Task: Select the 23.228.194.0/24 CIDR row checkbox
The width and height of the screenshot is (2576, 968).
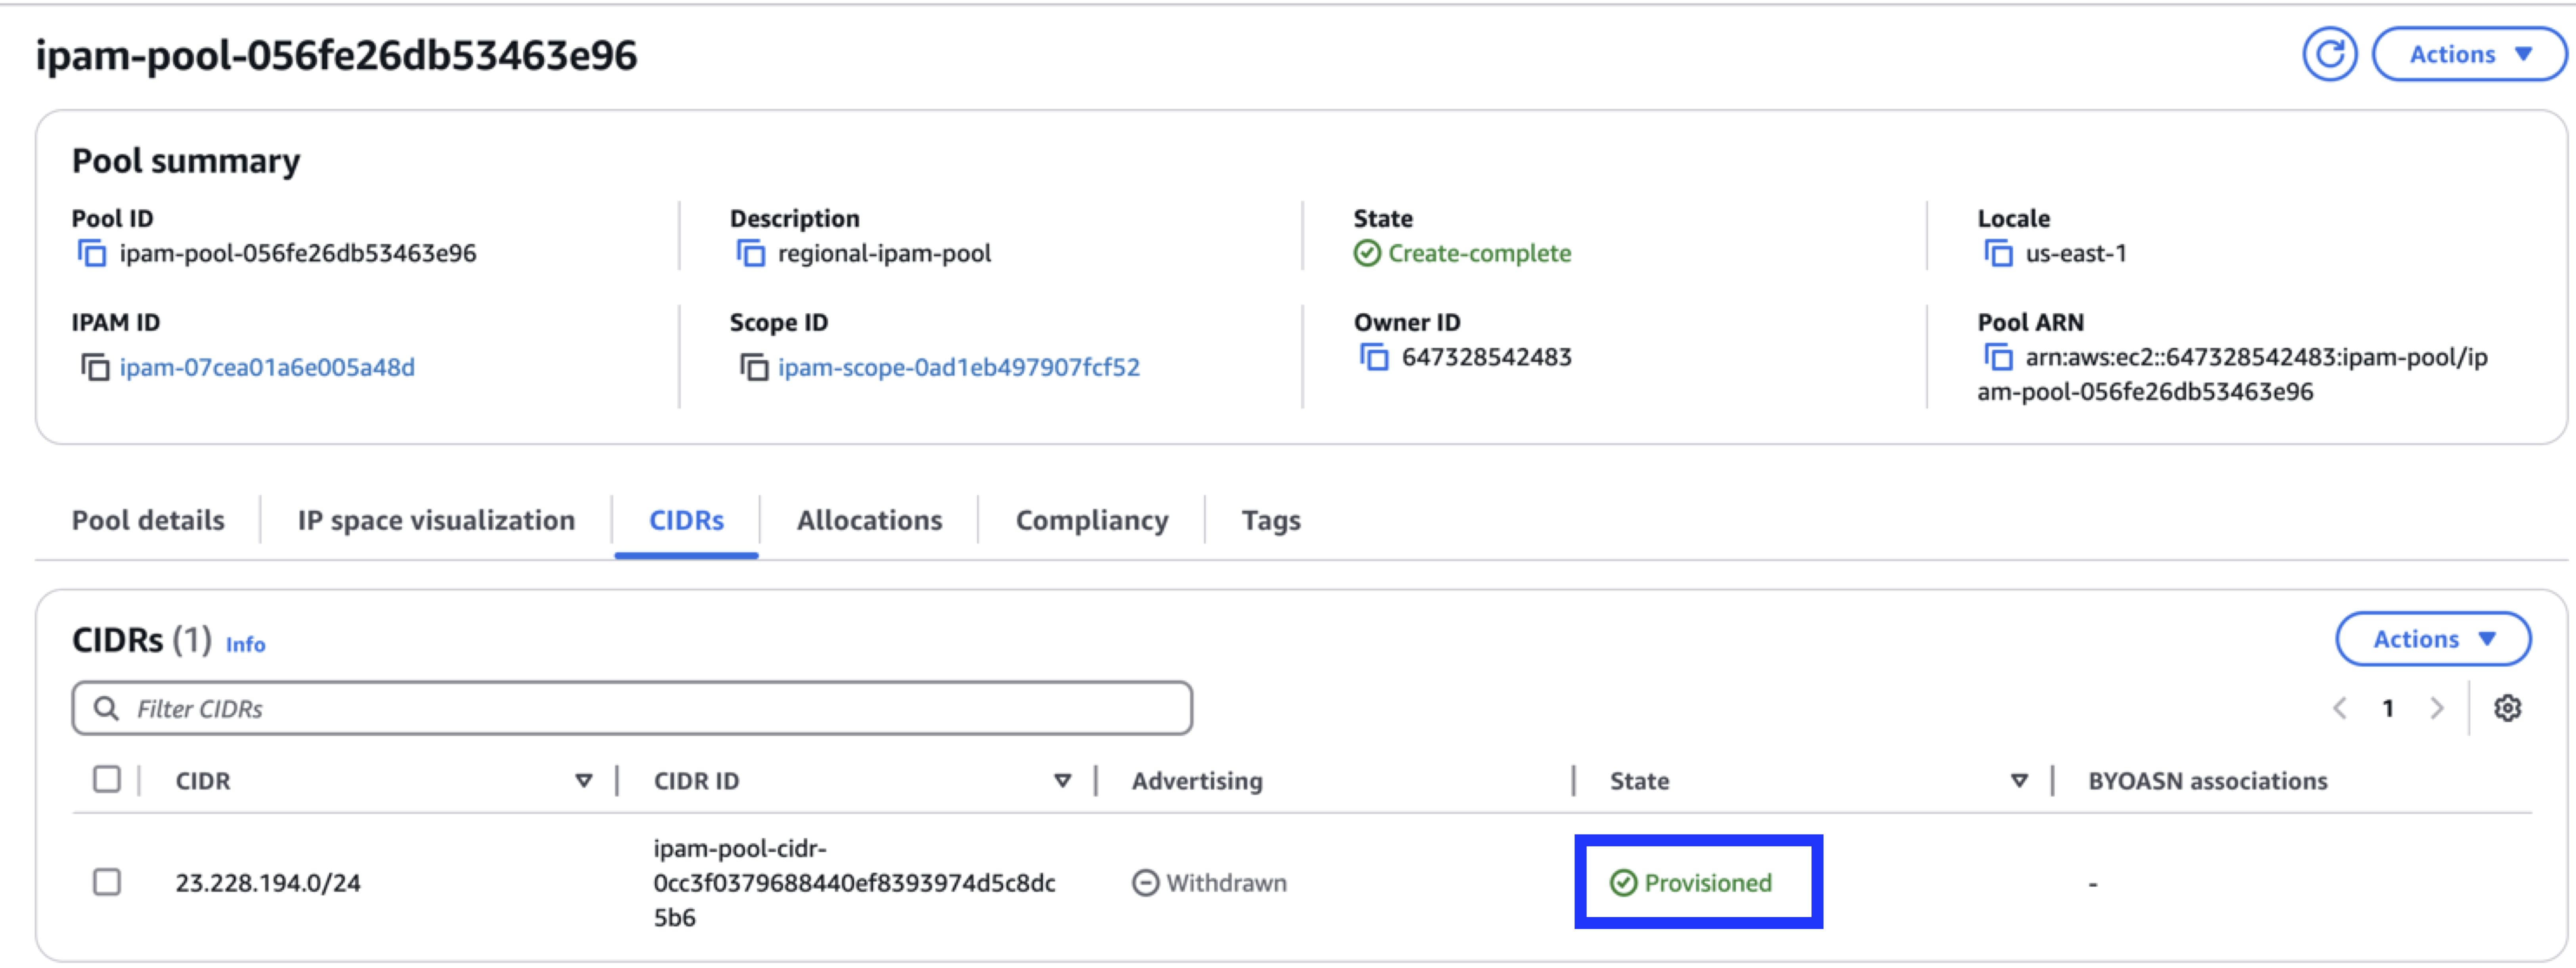Action: pyautogui.click(x=107, y=882)
